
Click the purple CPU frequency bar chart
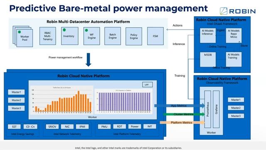pyautogui.click(x=123, y=101)
